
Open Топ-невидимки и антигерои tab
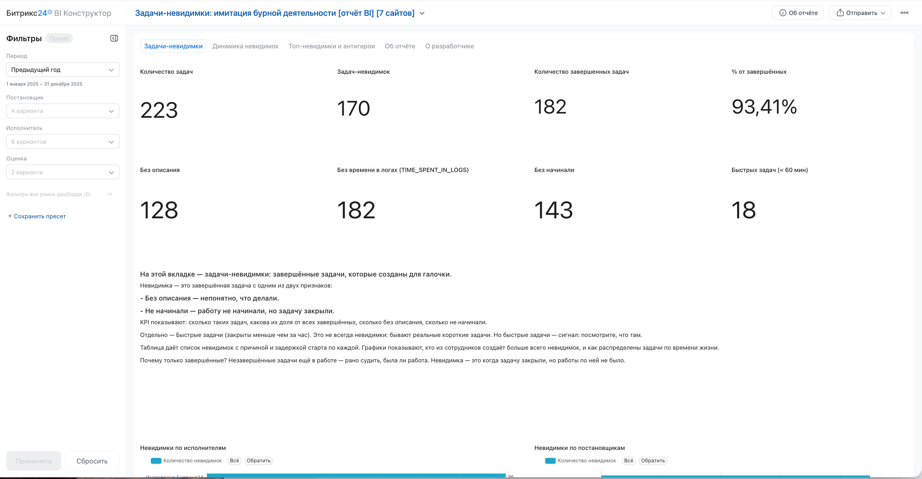pyautogui.click(x=332, y=46)
